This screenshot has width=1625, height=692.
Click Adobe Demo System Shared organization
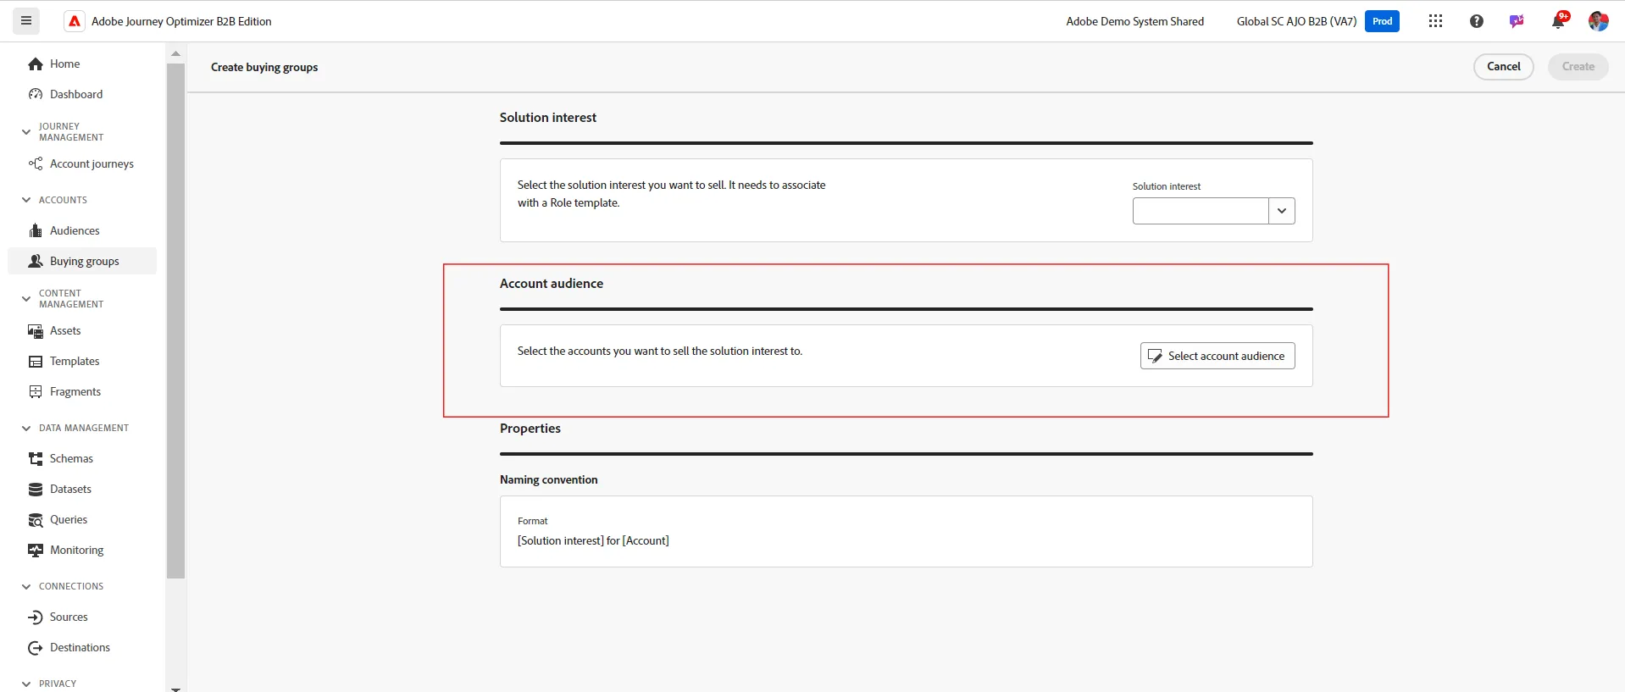1134,21
